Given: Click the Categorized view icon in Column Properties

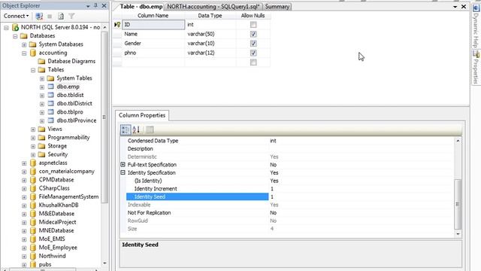Looking at the screenshot, I should pyautogui.click(x=126, y=129).
